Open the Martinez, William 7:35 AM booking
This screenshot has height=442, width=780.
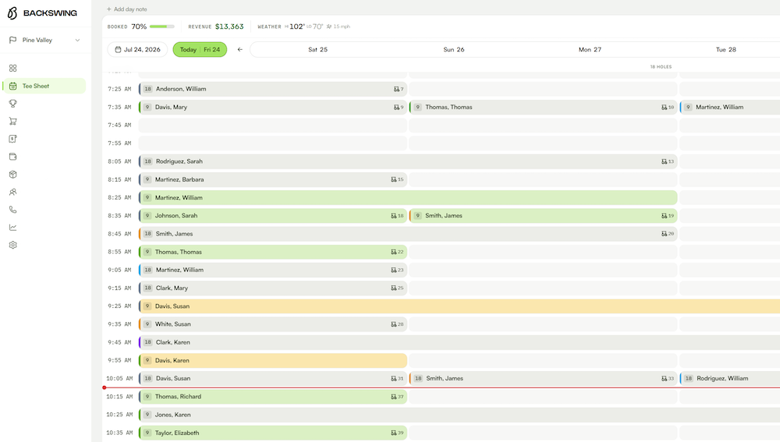[x=730, y=107]
